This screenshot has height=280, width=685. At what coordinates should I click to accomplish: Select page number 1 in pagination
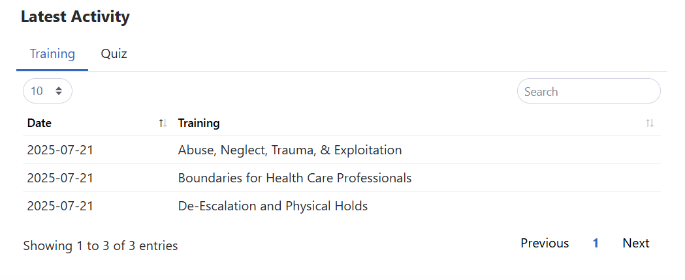(x=596, y=244)
